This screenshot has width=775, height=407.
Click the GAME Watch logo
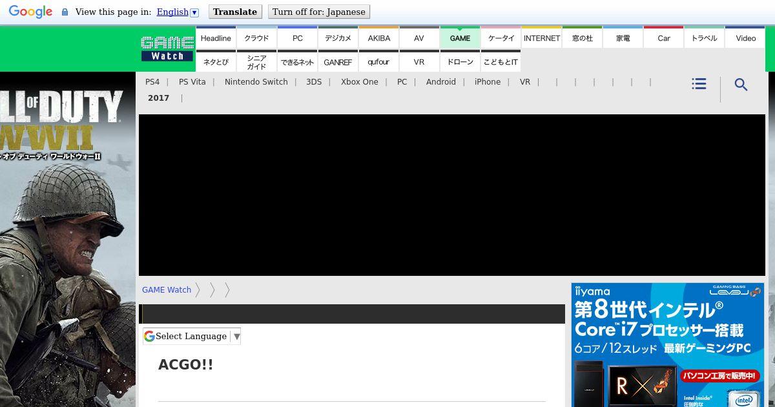pos(167,48)
